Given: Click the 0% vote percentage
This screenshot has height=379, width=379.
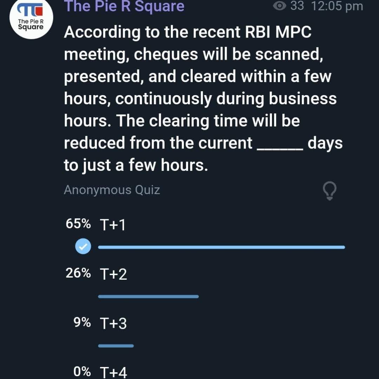Looking at the screenshot, I should coord(82,371).
